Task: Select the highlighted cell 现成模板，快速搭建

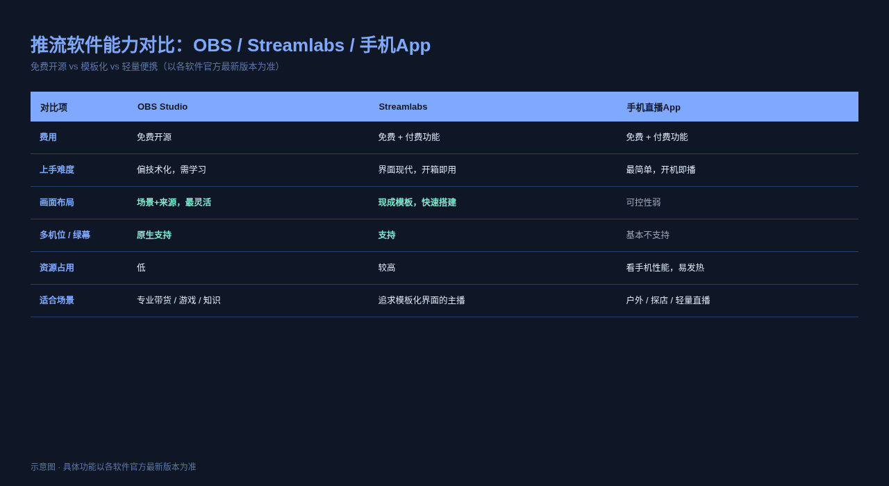Action: 417,203
